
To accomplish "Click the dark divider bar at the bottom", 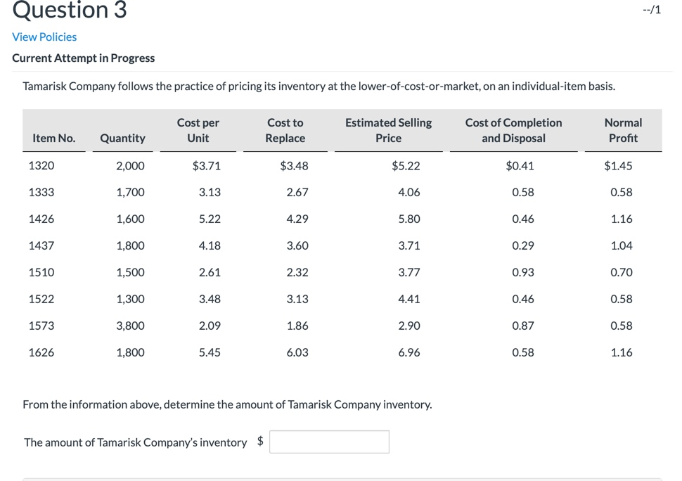I will click(341, 479).
